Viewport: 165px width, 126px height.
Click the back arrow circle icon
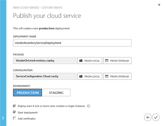148,117
